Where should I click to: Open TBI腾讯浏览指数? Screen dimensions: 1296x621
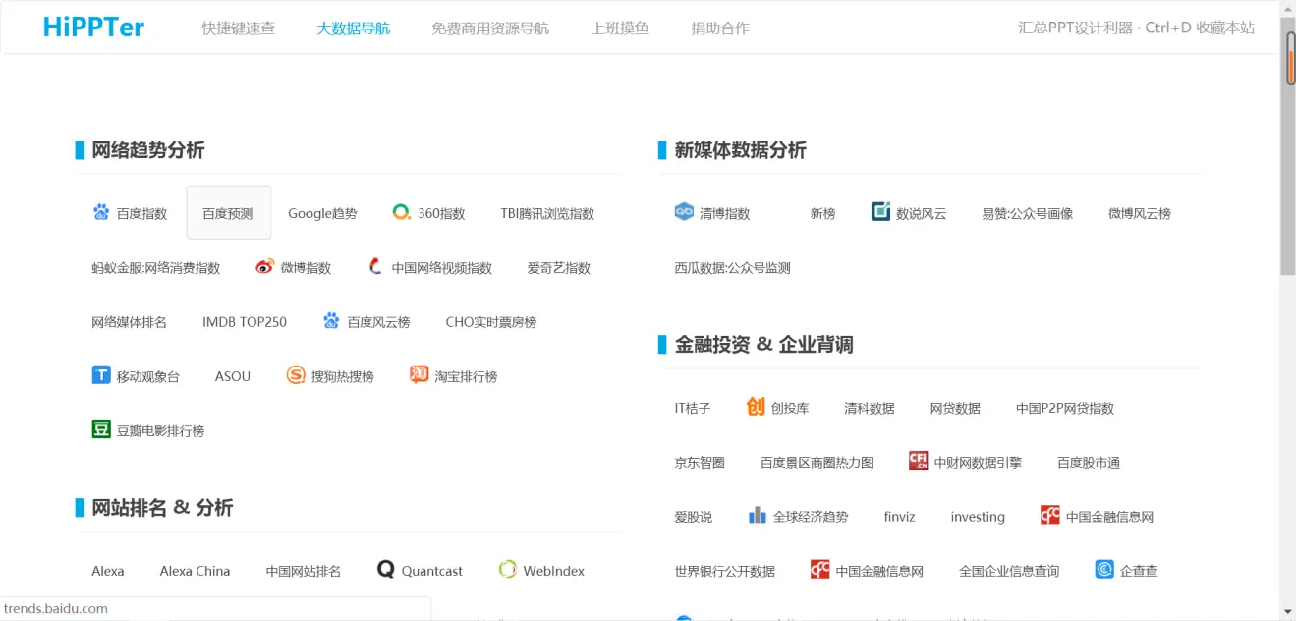(547, 213)
